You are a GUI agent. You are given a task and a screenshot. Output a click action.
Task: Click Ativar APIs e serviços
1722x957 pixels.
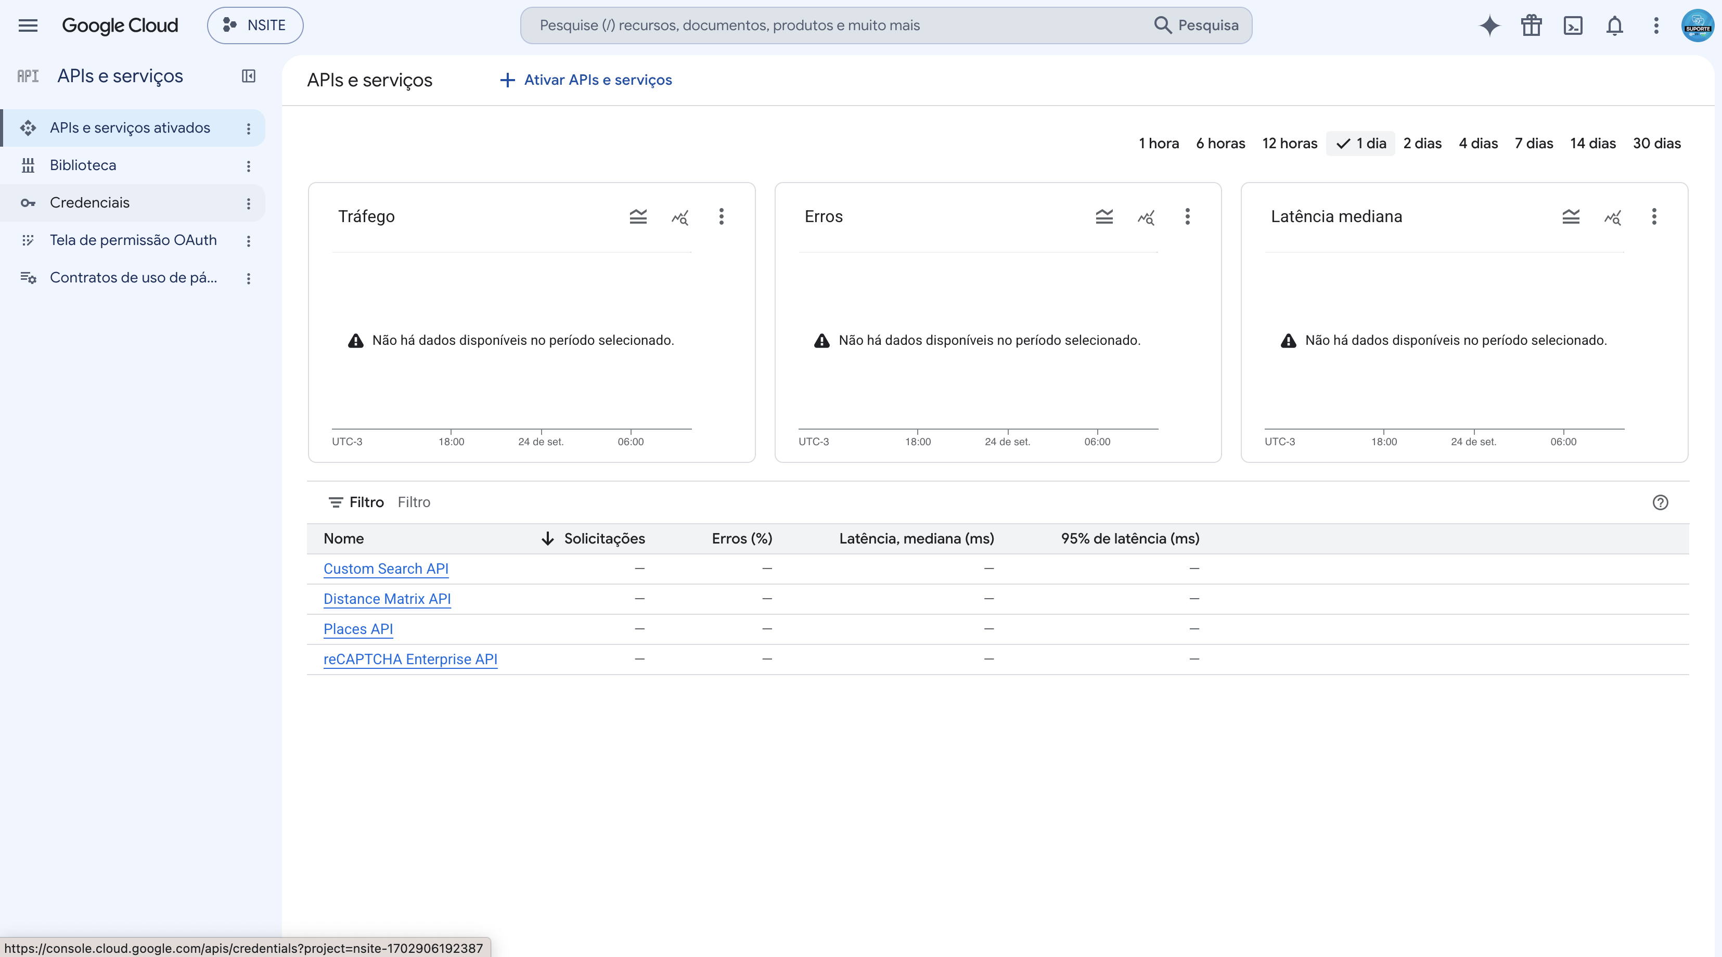[x=586, y=80]
